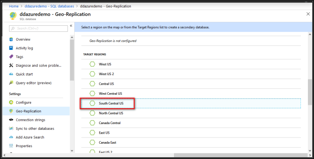Click the Sync to other databases icon
The image size is (314, 159).
[x=11, y=128]
